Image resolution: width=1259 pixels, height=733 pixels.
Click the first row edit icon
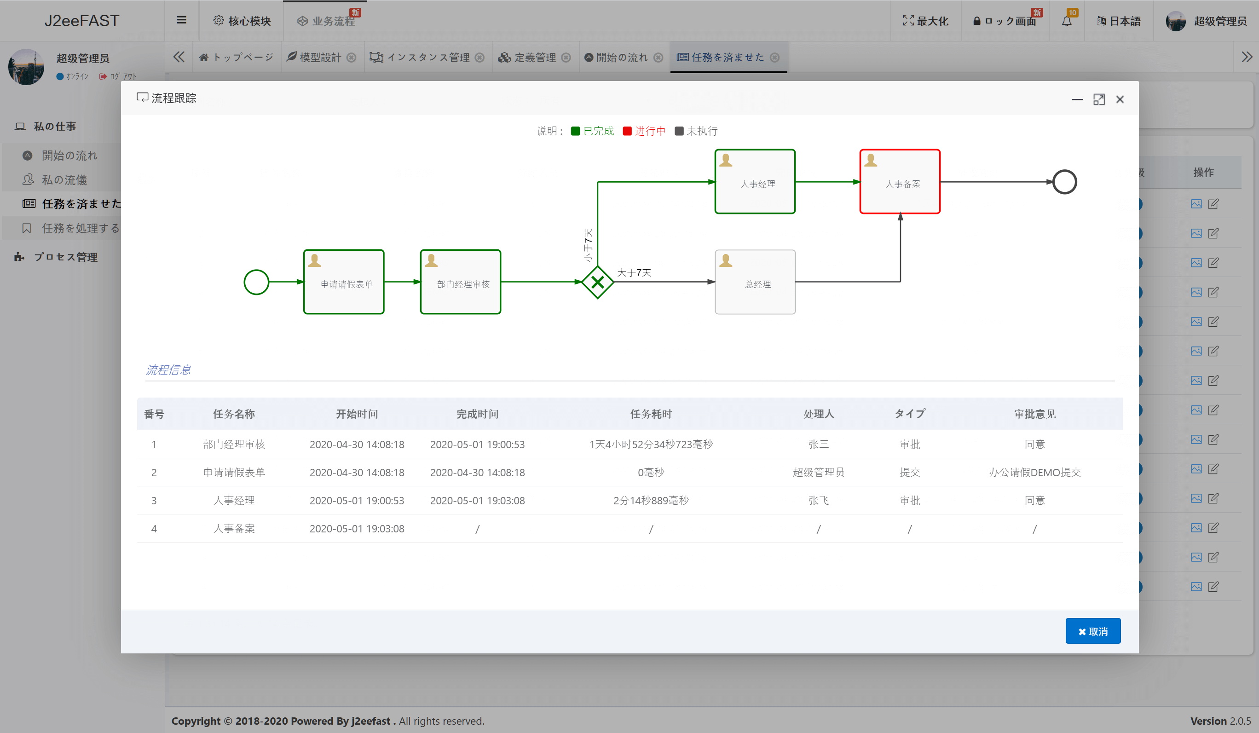[1213, 204]
